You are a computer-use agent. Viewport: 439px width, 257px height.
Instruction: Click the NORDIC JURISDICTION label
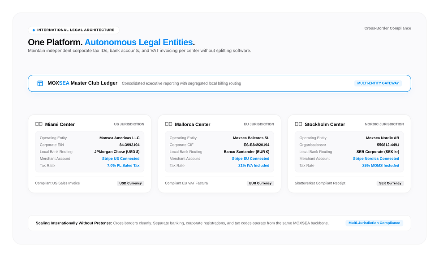pyautogui.click(x=384, y=124)
